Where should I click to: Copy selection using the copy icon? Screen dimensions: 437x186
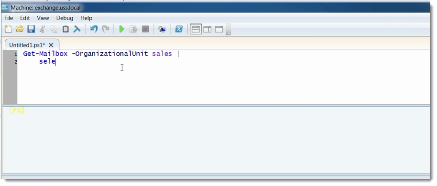[x=54, y=29]
